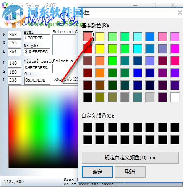Viewport: 183px width, 187px height.
Task: Pick the bright green swatch in third row
Action: click(113, 61)
